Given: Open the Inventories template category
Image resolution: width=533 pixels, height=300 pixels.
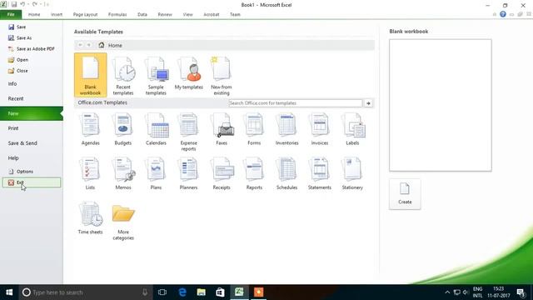Looking at the screenshot, I should point(286,129).
